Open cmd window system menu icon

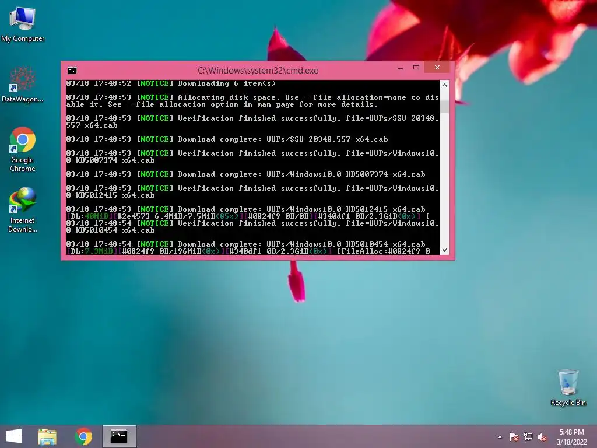click(72, 71)
